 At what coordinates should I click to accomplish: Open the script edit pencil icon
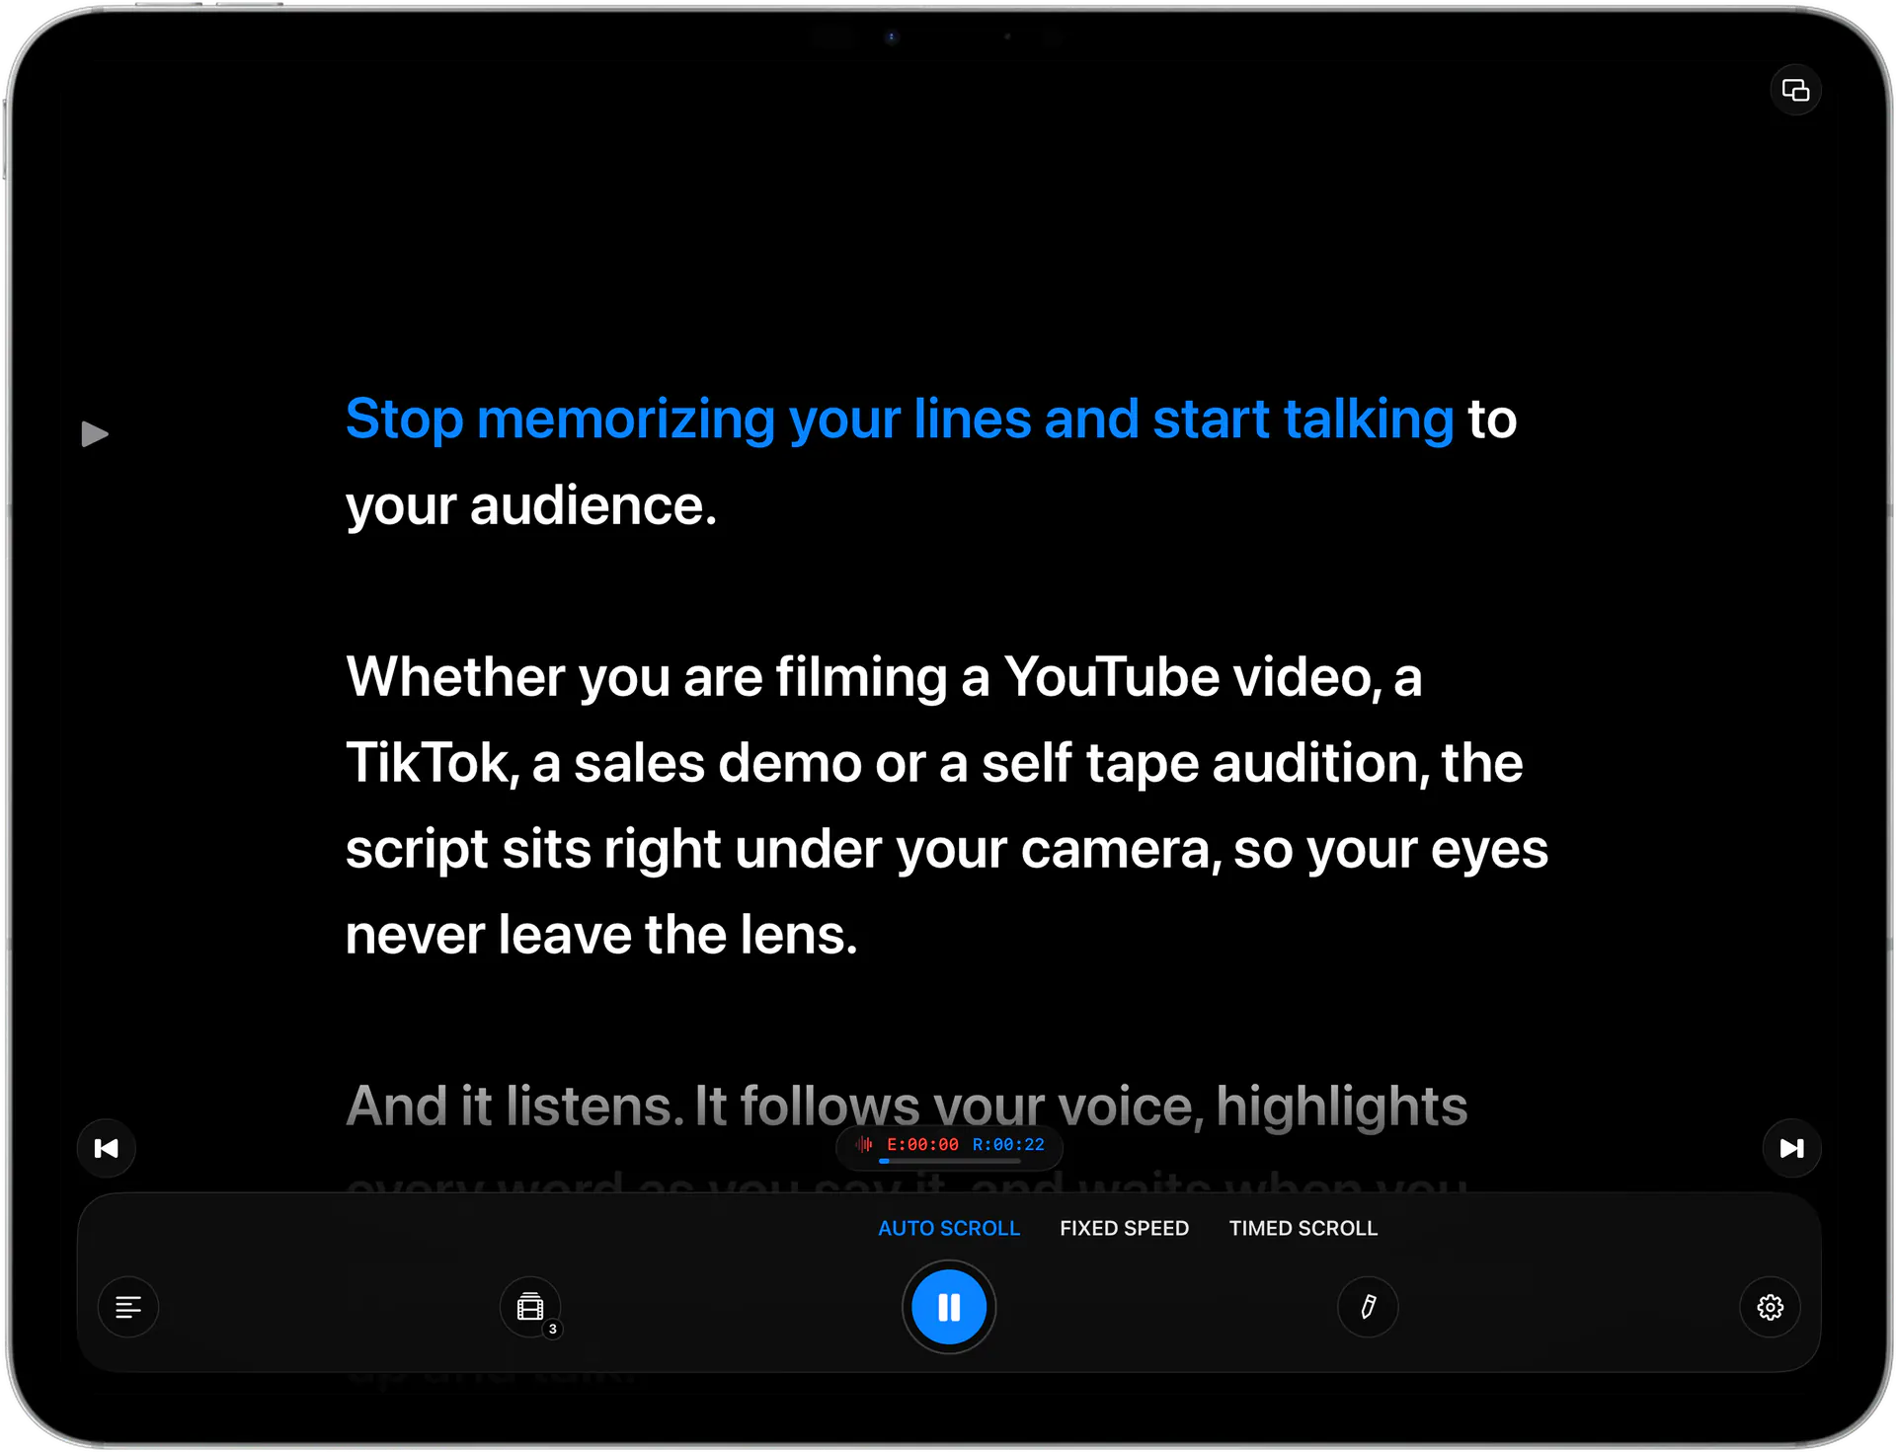coord(1368,1307)
